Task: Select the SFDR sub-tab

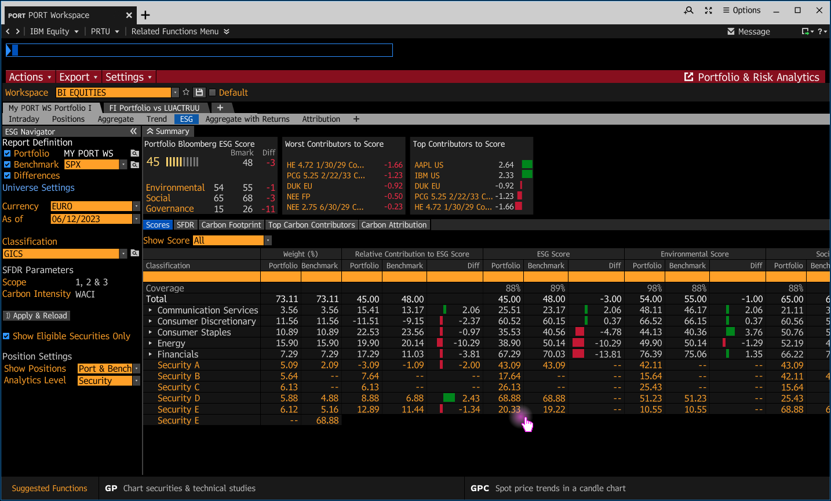Action: coord(185,225)
